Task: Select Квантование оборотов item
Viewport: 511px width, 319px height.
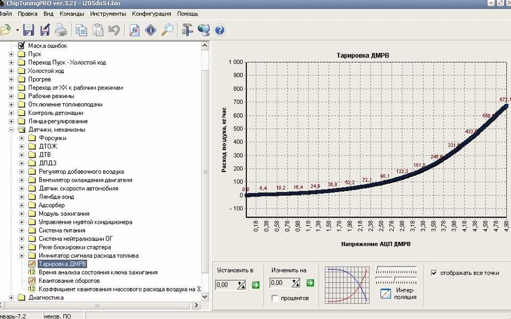Action: click(69, 281)
